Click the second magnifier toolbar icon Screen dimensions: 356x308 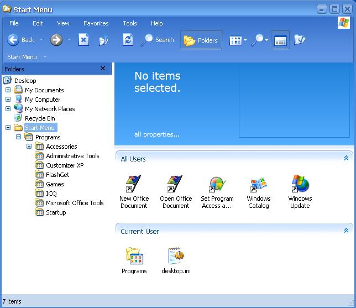[257, 40]
